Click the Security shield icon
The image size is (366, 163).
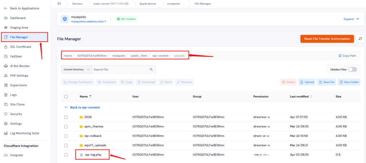pyautogui.click(x=6, y=114)
